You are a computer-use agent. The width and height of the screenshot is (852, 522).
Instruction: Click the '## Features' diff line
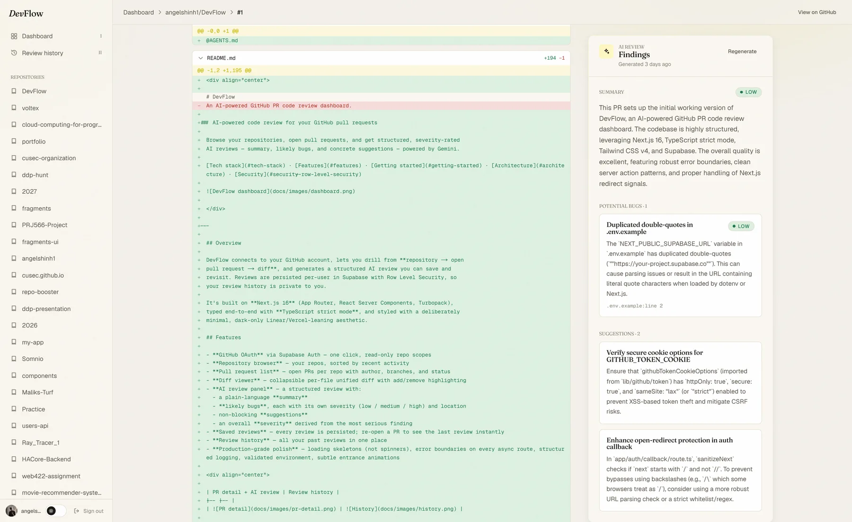tap(381, 338)
